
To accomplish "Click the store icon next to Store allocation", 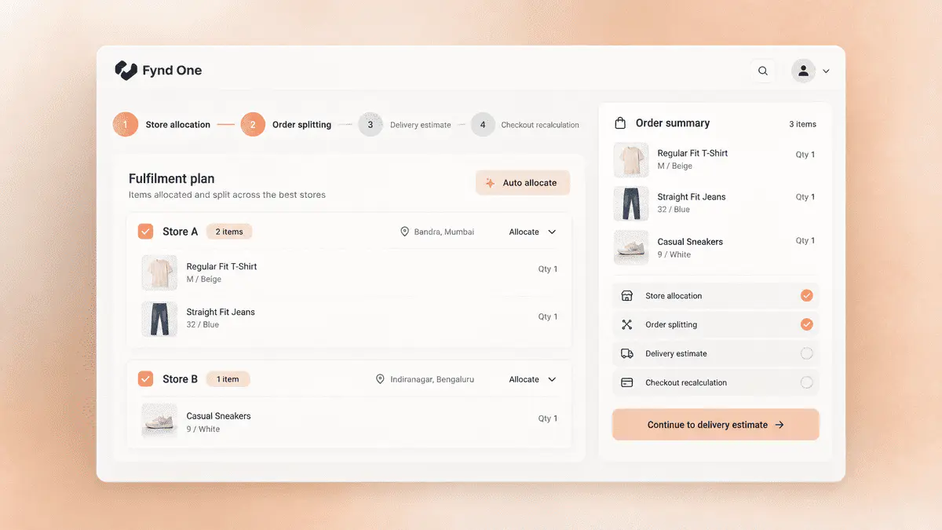I will point(626,296).
